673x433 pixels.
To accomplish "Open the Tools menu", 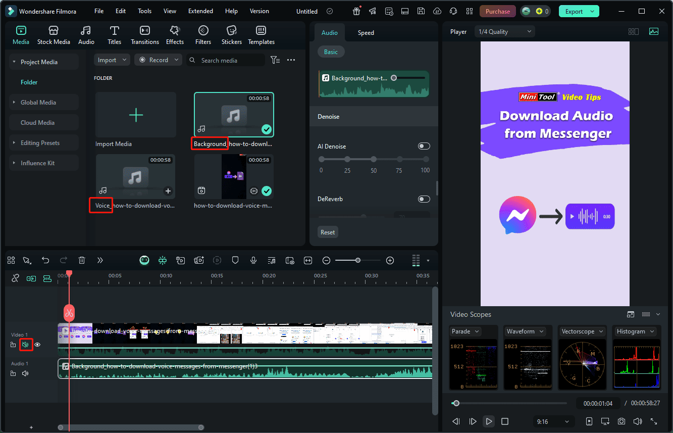I will pyautogui.click(x=144, y=11).
